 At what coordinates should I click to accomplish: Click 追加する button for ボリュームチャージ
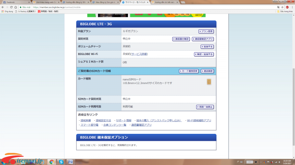point(207,47)
